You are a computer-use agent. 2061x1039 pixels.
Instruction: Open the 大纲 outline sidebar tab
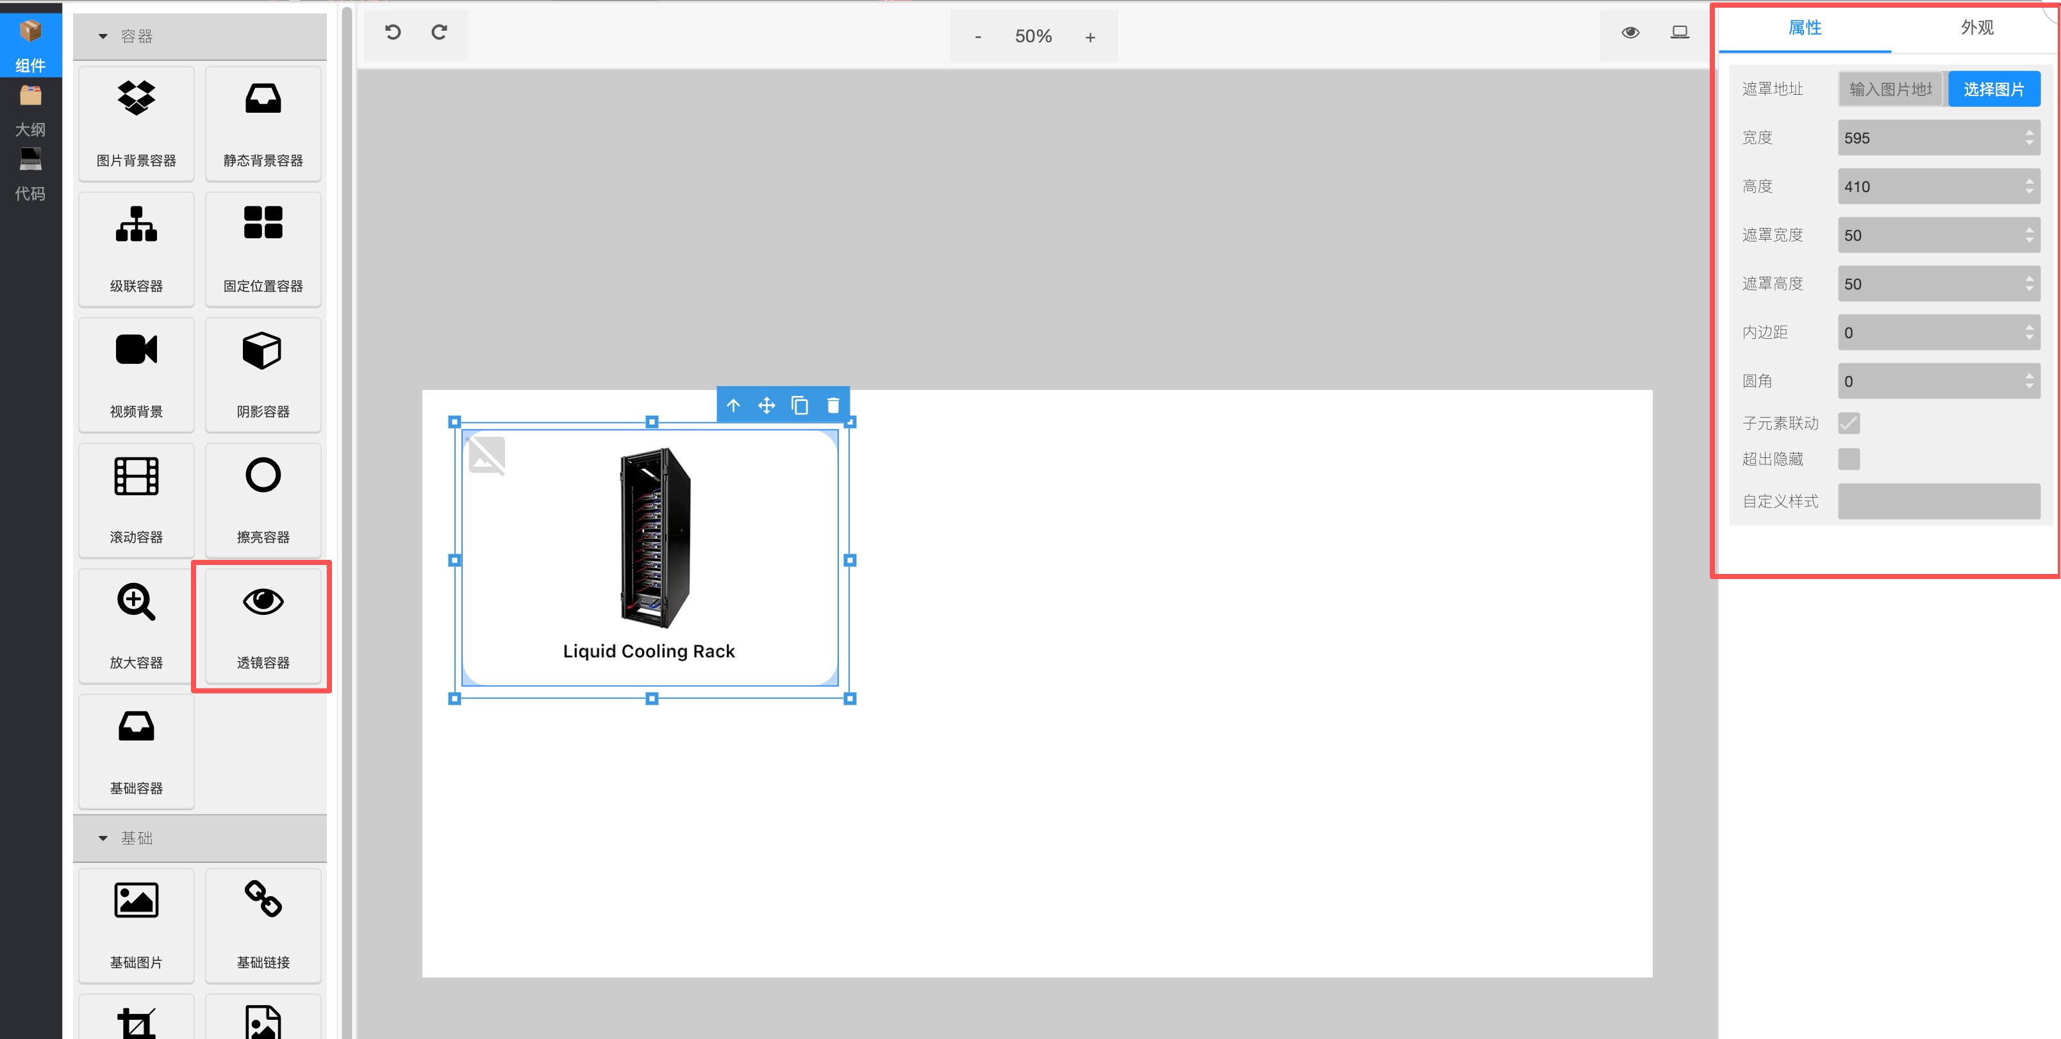coord(30,110)
